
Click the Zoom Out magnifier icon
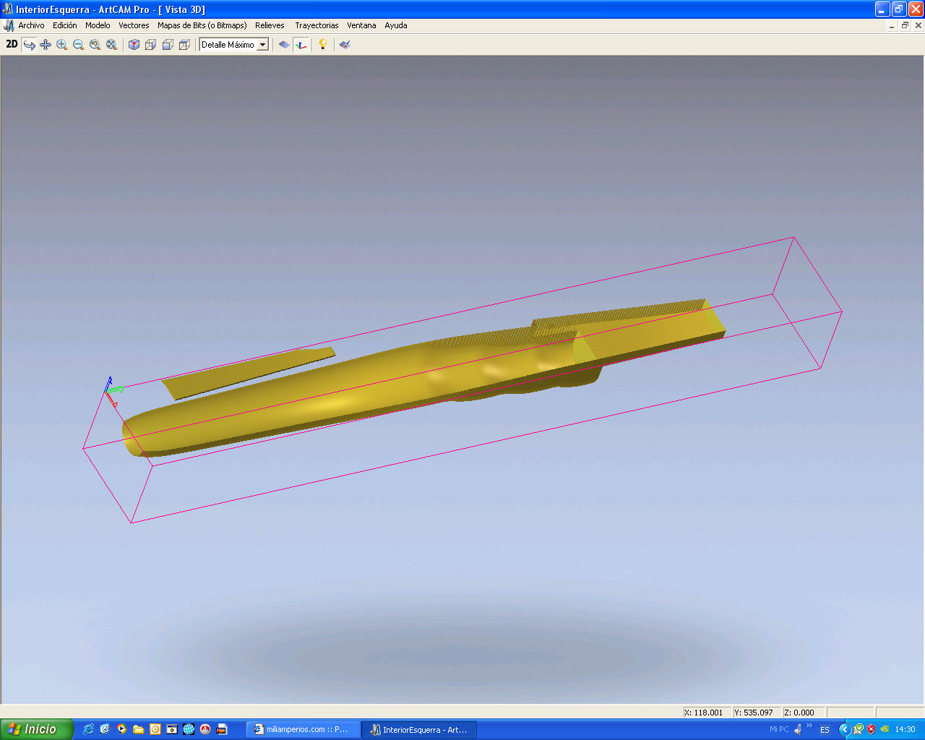point(79,45)
